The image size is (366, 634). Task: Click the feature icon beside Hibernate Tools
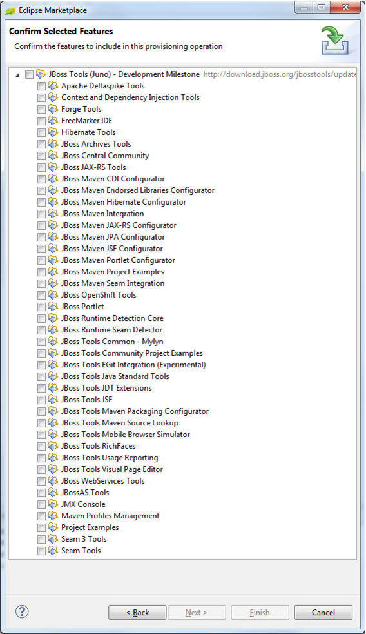53,132
